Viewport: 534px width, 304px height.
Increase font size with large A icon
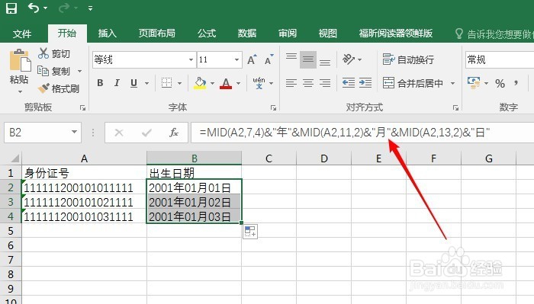tap(252, 59)
